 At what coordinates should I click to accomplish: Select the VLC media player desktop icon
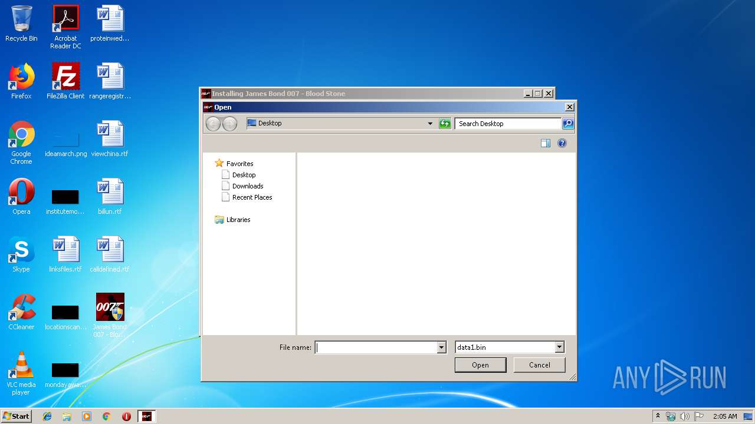tap(21, 374)
